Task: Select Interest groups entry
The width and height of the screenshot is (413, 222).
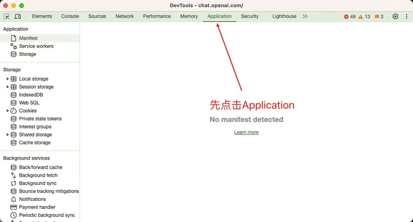Action: point(35,126)
